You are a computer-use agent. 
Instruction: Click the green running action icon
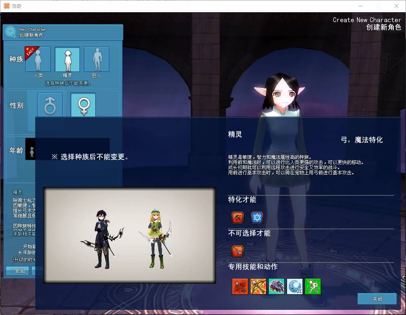coord(313,287)
